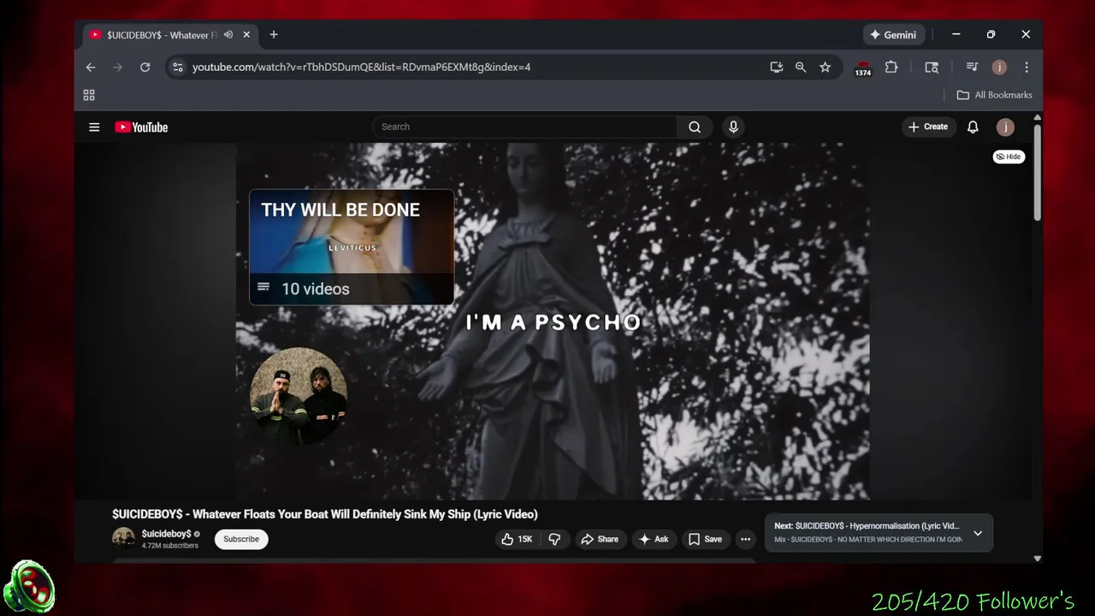Reload the YouTube page
Image resolution: width=1095 pixels, height=616 pixels.
click(x=145, y=67)
